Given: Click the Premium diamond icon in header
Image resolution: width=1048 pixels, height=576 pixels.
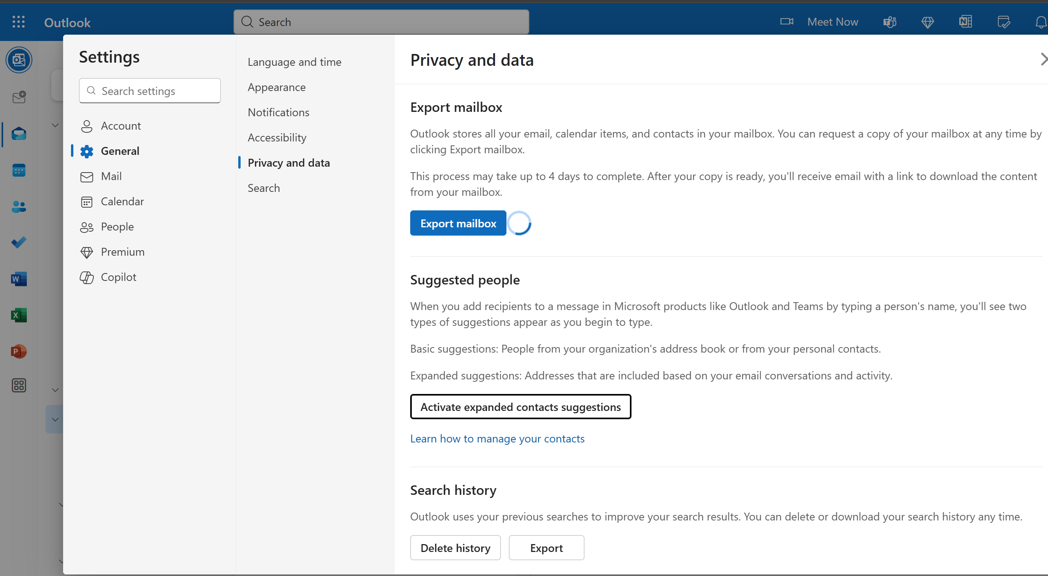Looking at the screenshot, I should pos(927,22).
